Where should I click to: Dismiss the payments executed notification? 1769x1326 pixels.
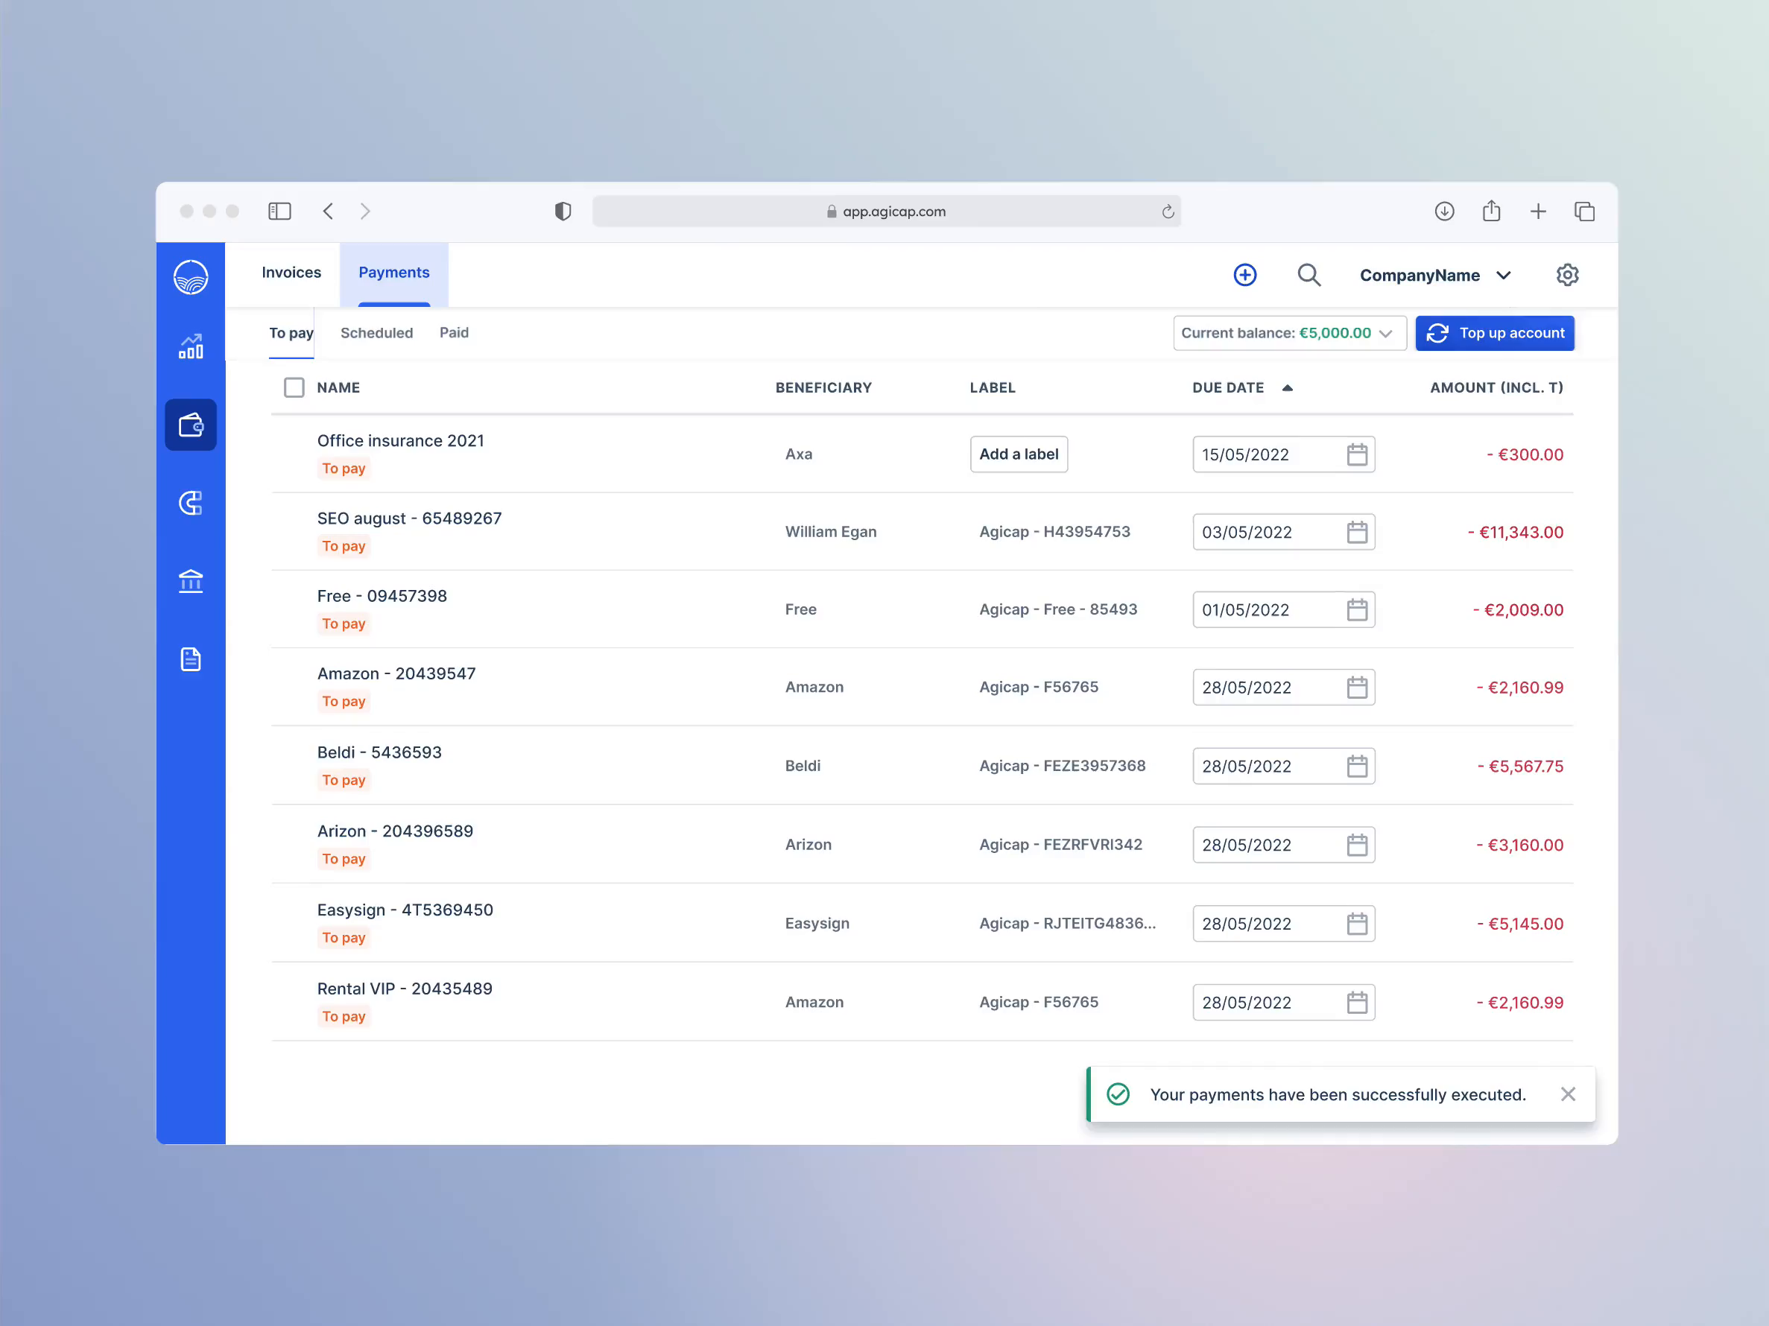click(x=1568, y=1094)
